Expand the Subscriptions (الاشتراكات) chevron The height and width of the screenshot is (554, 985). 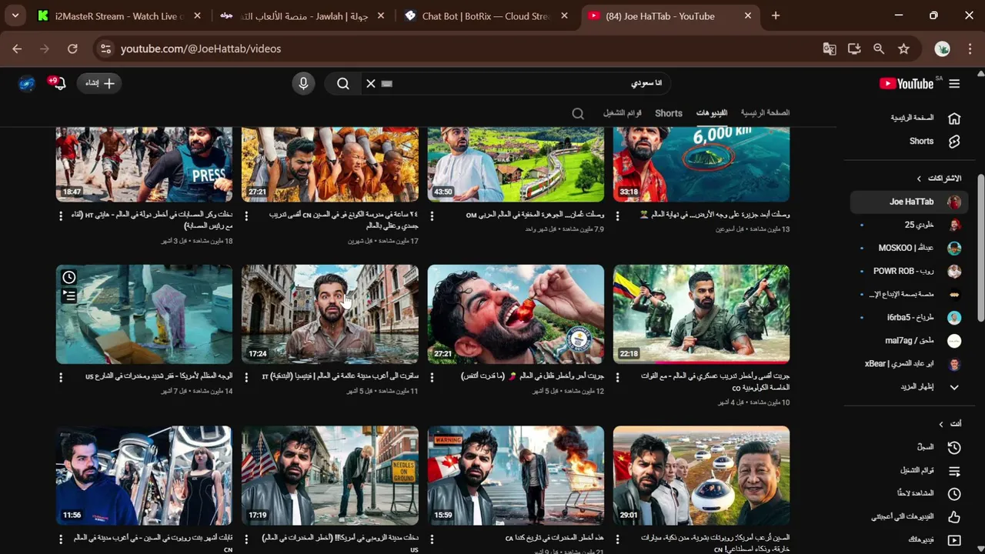pos(918,179)
